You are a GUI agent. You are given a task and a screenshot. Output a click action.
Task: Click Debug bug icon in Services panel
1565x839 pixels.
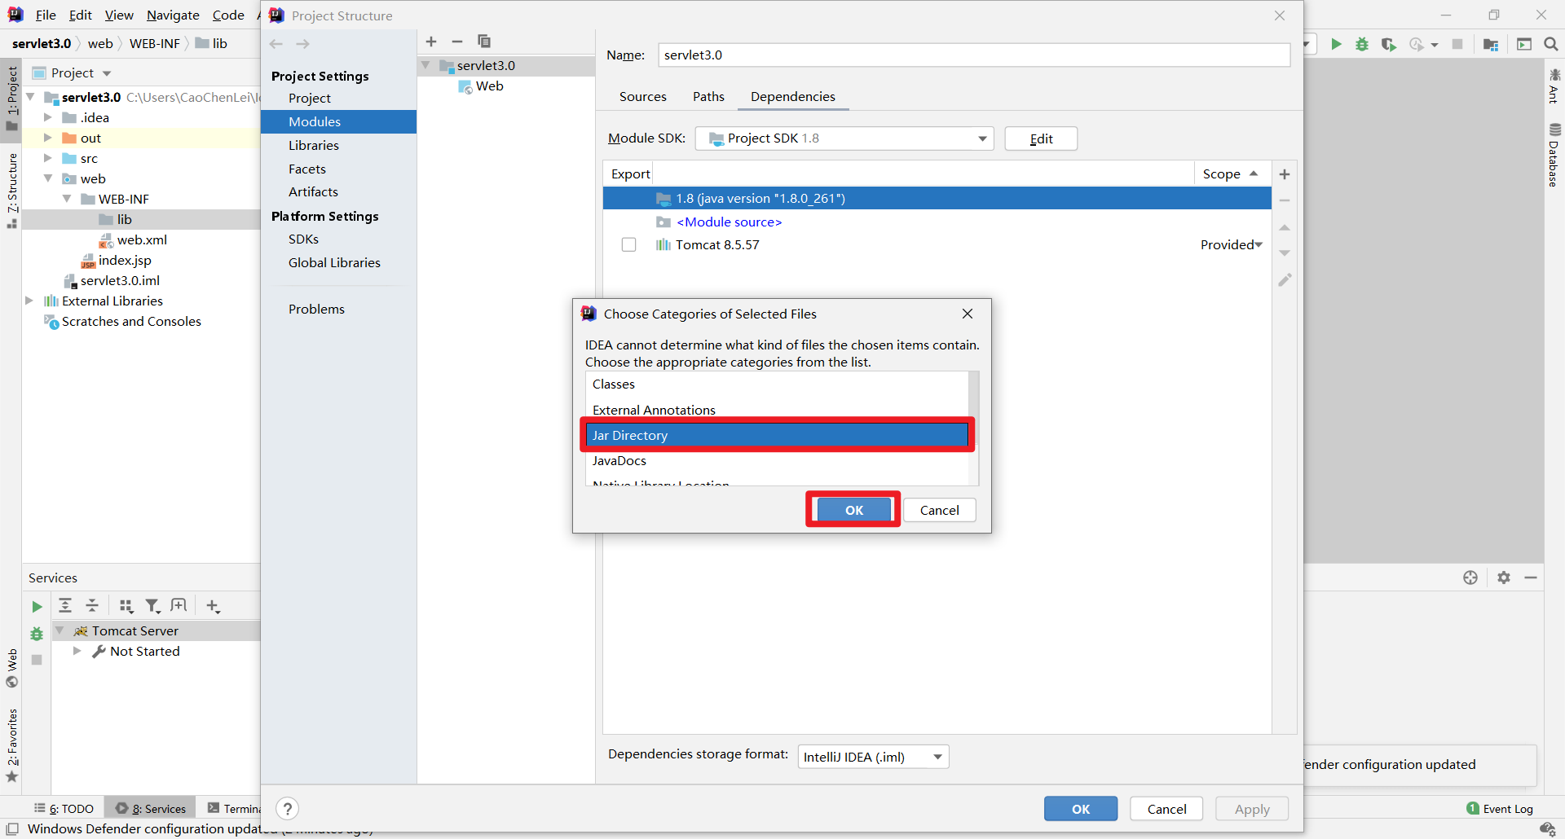coord(37,634)
